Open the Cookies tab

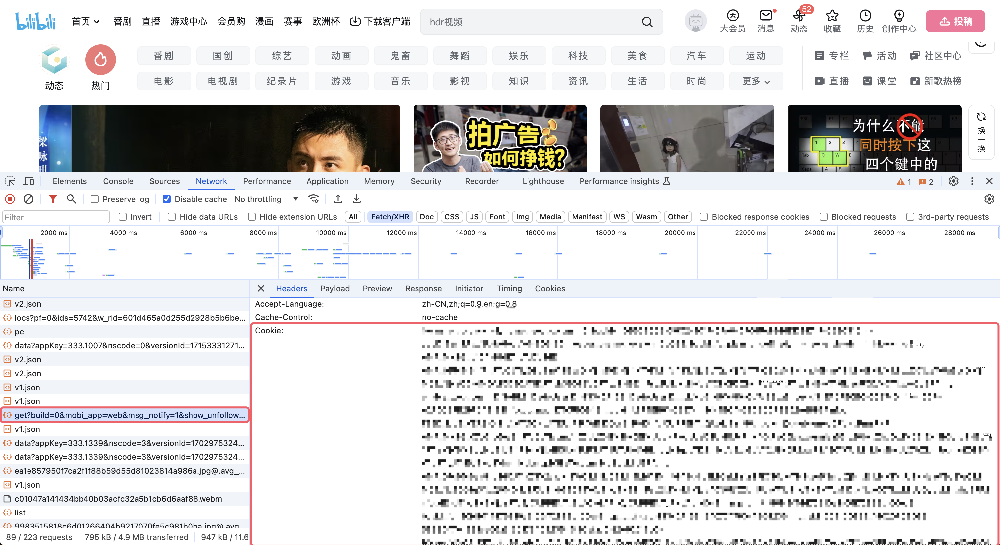point(550,289)
